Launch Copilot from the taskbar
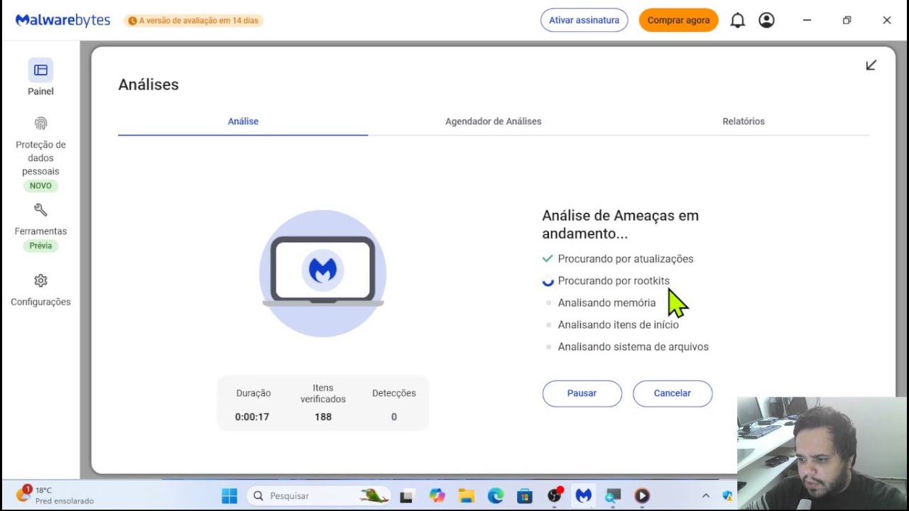 point(437,495)
